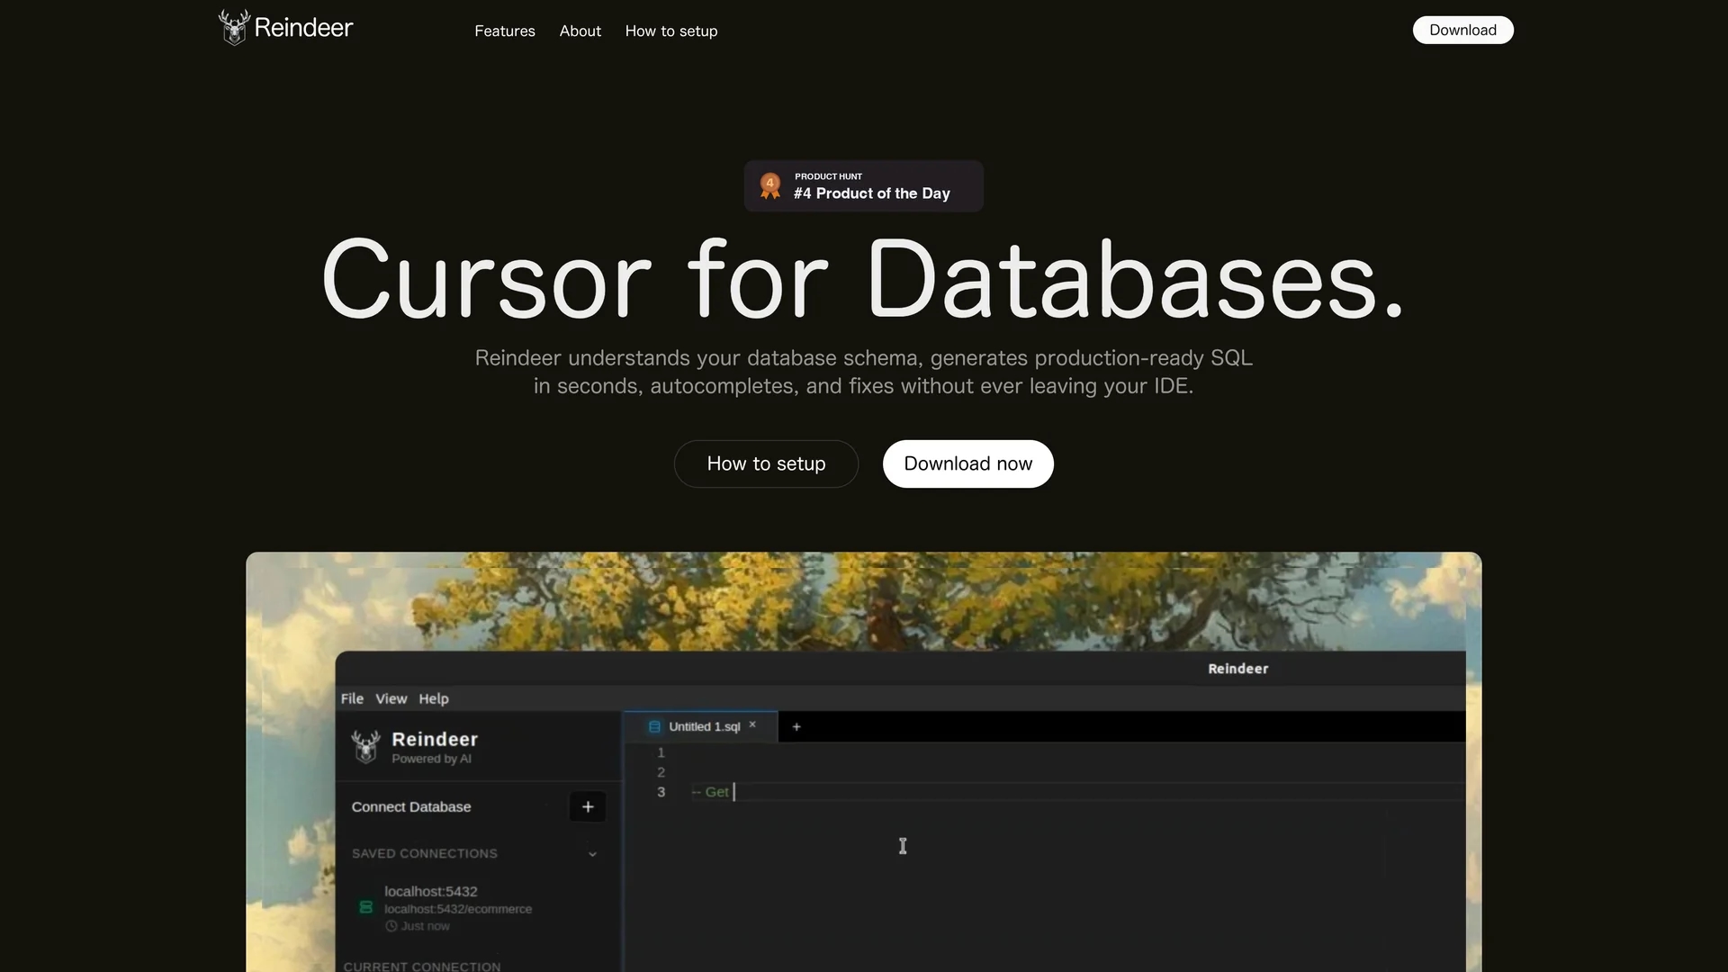This screenshot has width=1728, height=972.
Task: Click the Download now button
Action: coord(968,463)
